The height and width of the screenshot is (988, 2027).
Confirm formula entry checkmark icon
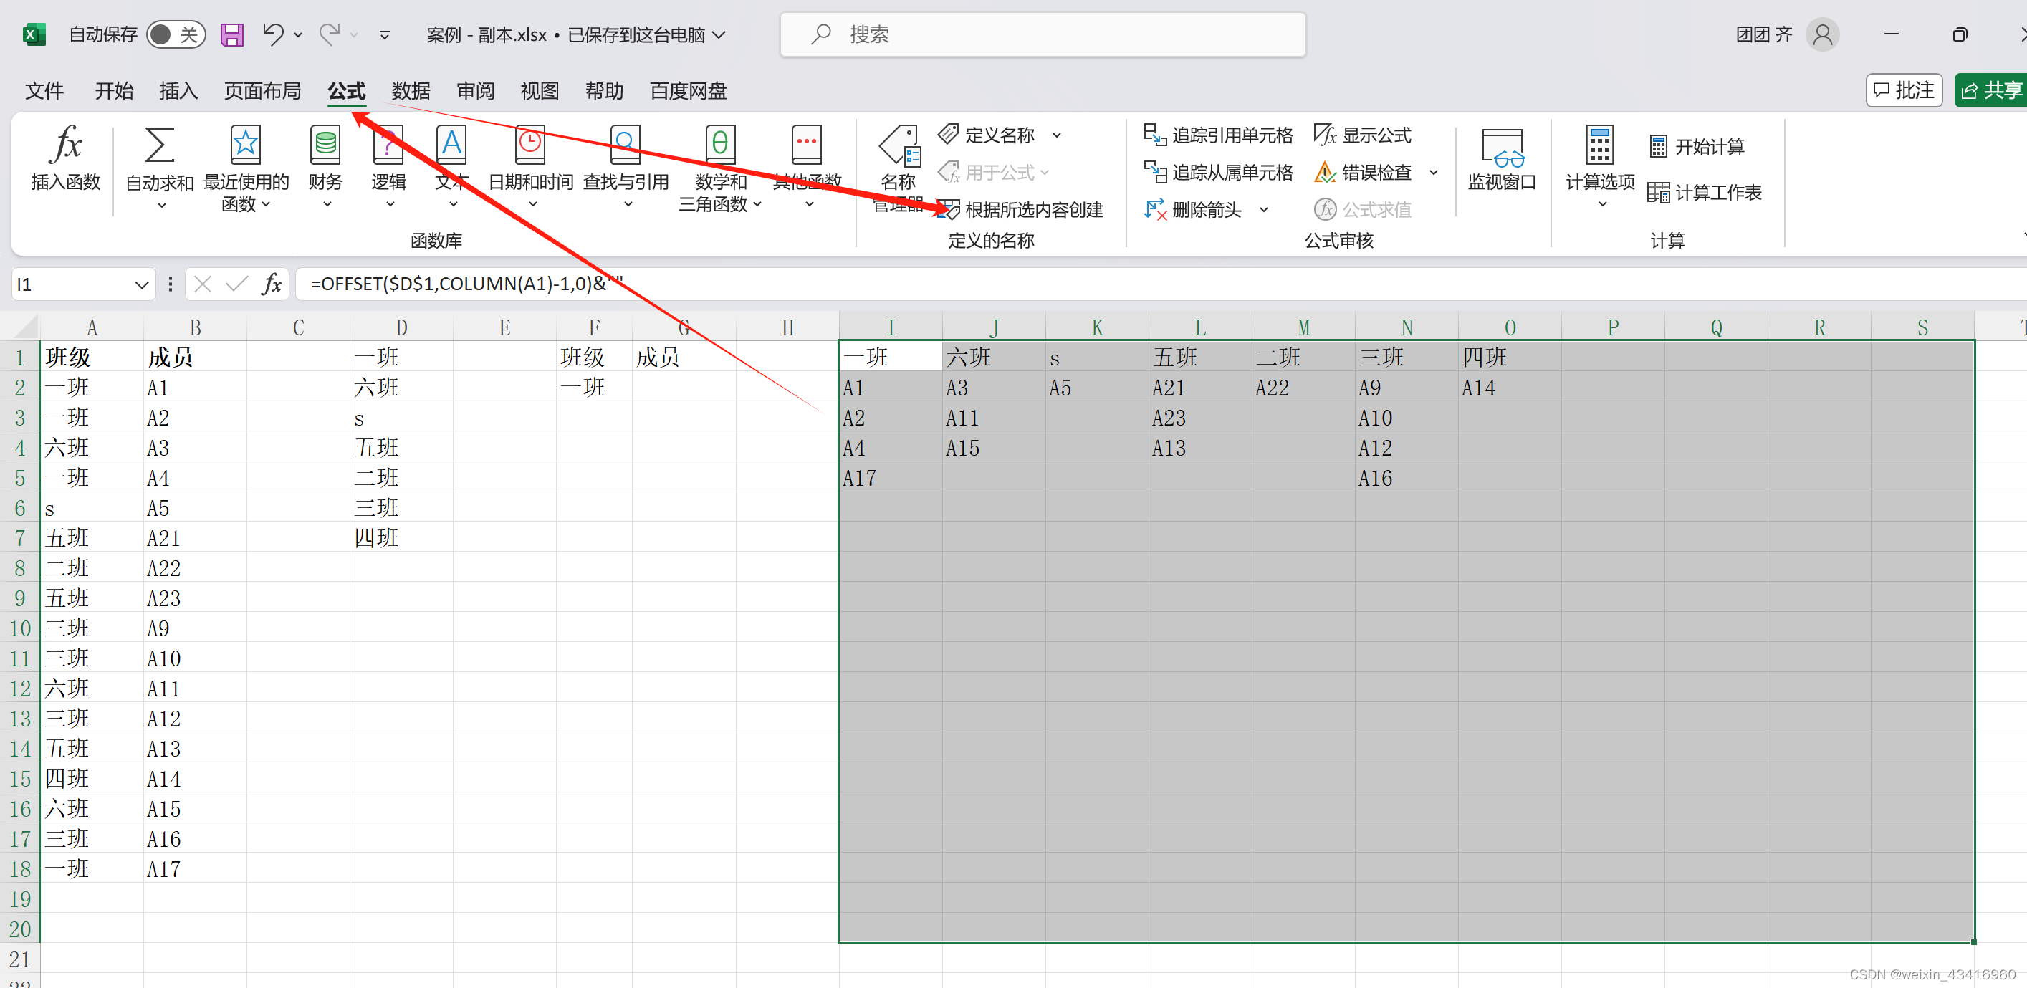tap(236, 284)
